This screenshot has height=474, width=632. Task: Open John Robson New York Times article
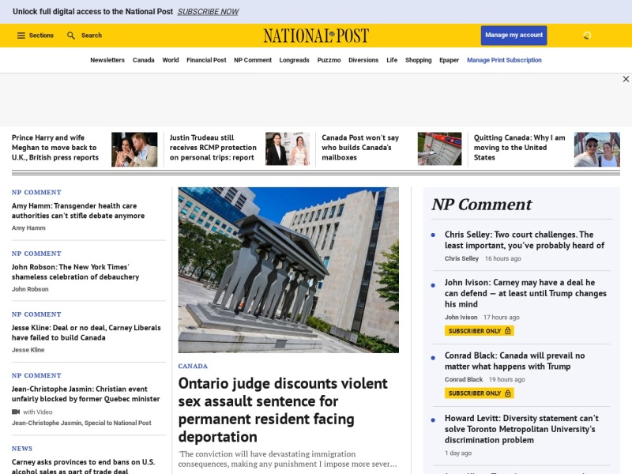[75, 272]
